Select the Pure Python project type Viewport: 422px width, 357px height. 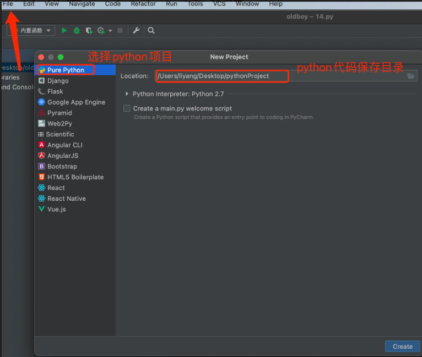75,70
